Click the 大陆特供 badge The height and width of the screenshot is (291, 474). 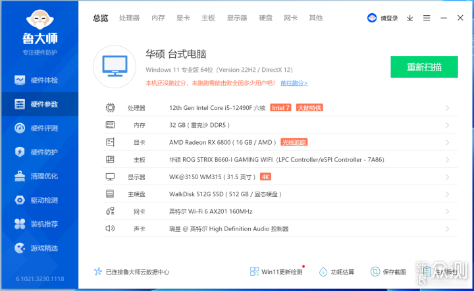click(x=309, y=108)
